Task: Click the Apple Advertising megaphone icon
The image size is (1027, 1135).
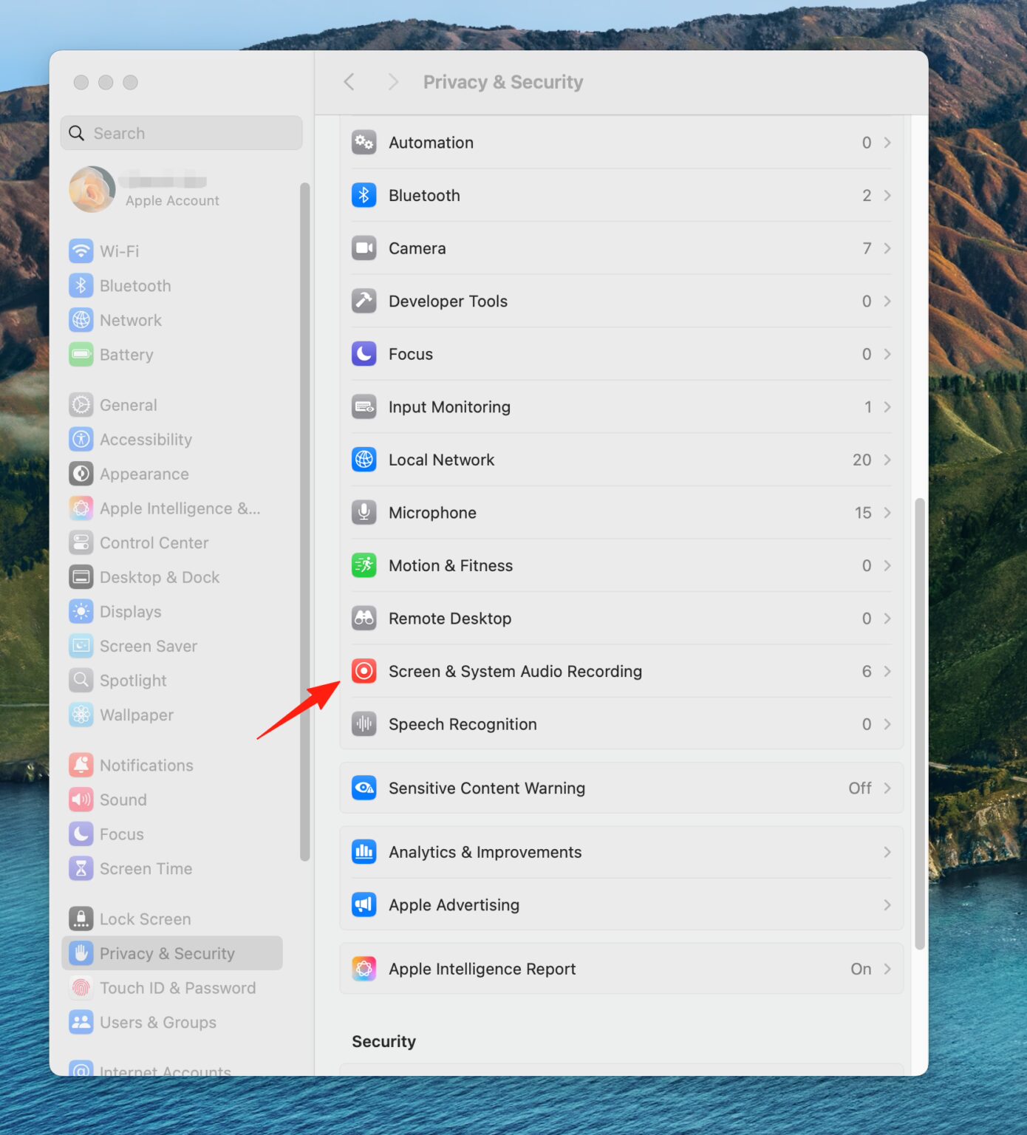Action: pos(364,905)
